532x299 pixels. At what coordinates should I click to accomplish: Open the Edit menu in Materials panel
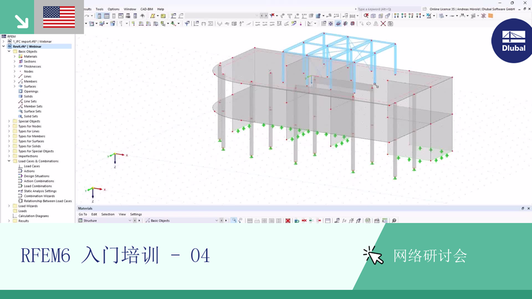[94, 214]
